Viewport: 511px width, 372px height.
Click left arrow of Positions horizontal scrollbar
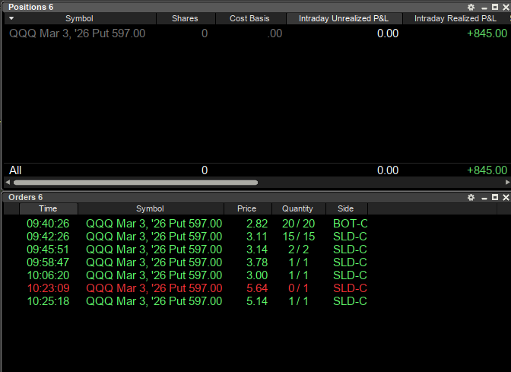(8, 183)
